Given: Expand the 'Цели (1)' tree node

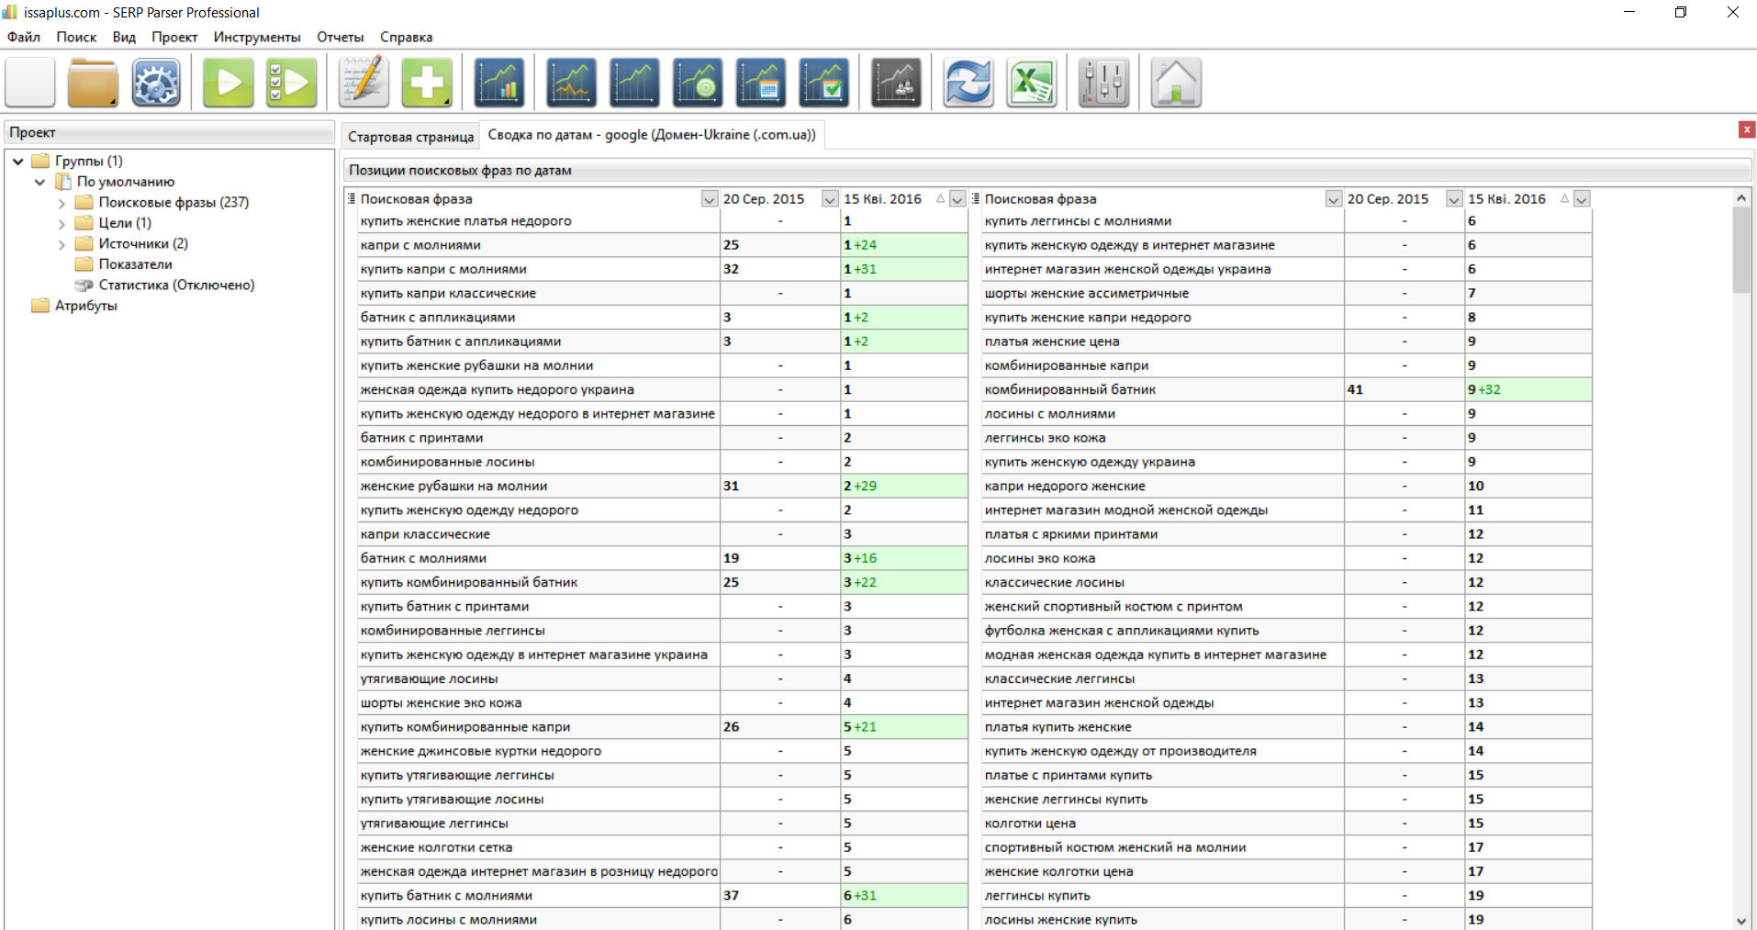Looking at the screenshot, I should tap(62, 224).
